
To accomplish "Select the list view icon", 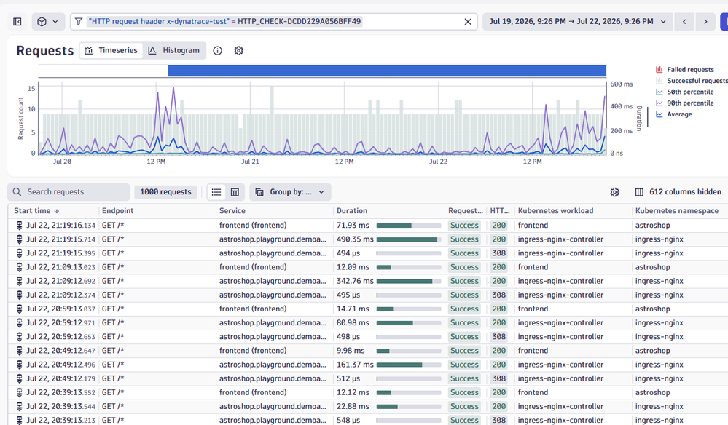I will [x=216, y=192].
